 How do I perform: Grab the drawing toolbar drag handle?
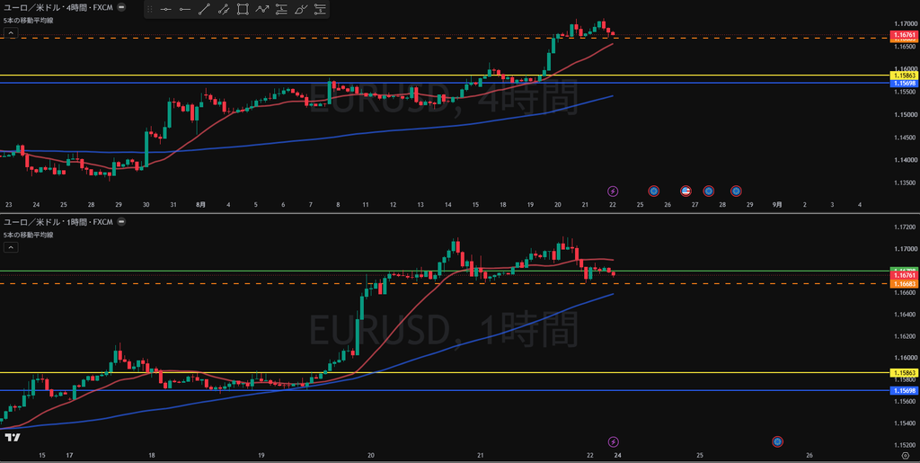tap(150, 9)
